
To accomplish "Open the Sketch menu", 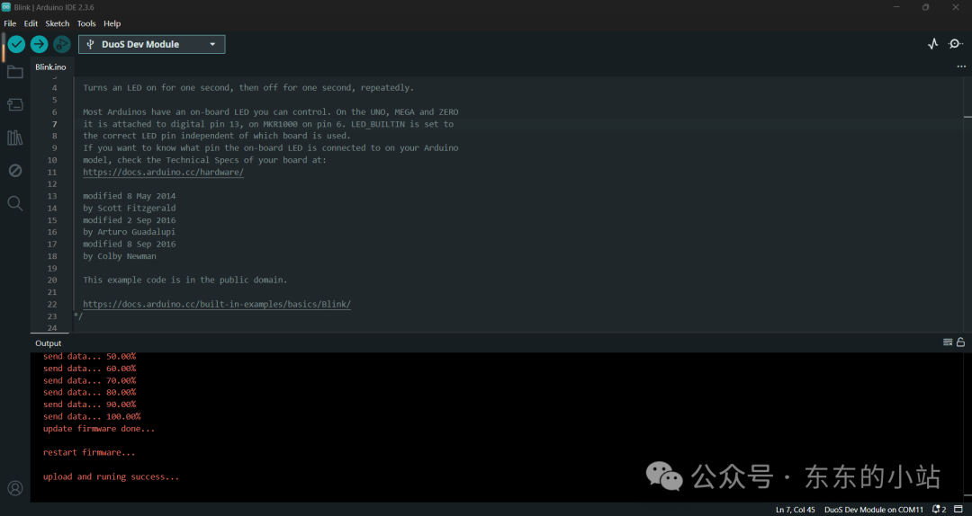I will [x=58, y=23].
